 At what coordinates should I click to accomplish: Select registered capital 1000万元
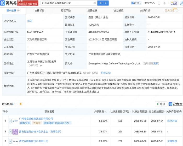point(94,25)
